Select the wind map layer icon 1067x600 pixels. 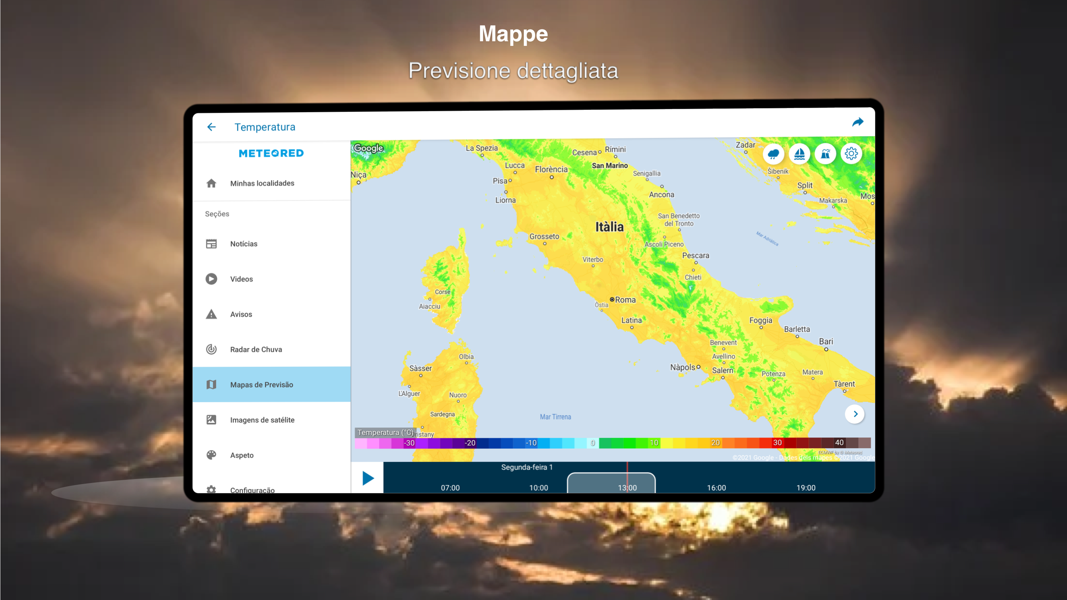coord(825,154)
